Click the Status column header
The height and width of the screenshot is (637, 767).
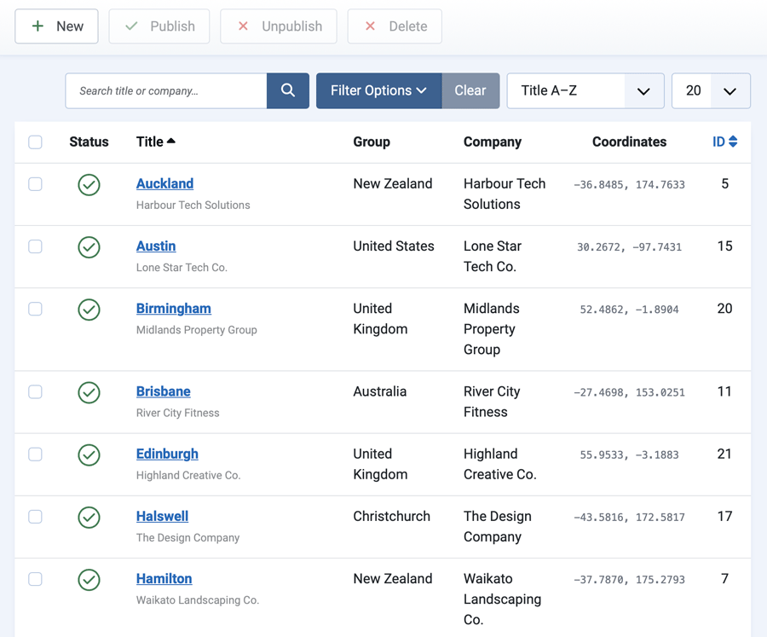[89, 142]
